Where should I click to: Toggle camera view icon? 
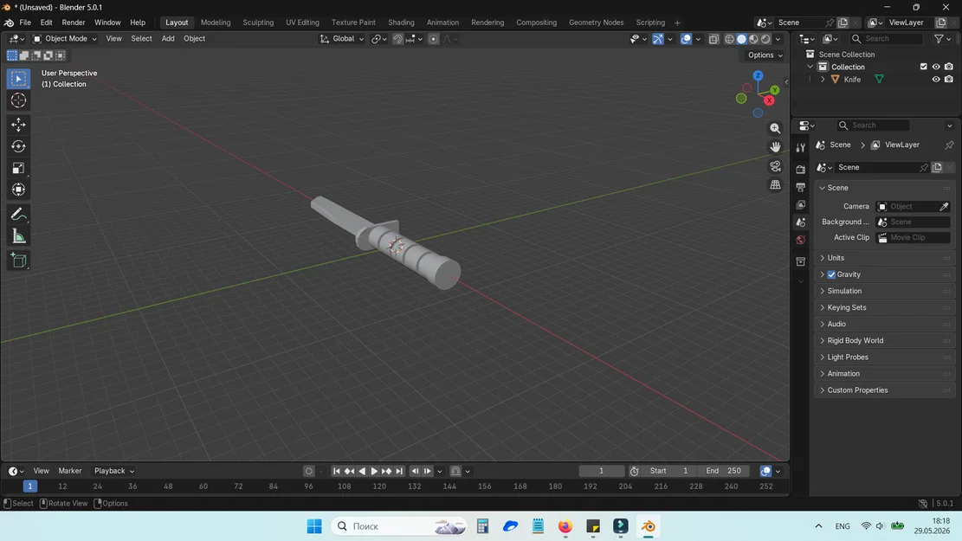point(776,166)
